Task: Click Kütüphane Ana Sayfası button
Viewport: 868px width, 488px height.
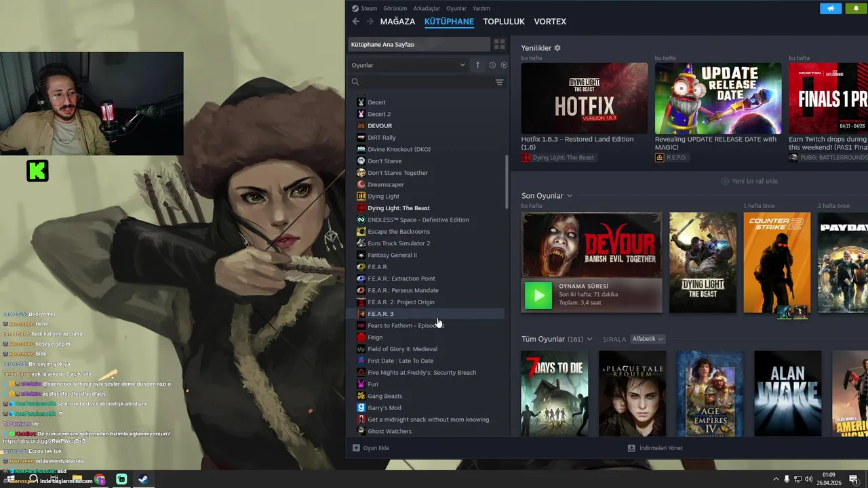Action: click(419, 44)
